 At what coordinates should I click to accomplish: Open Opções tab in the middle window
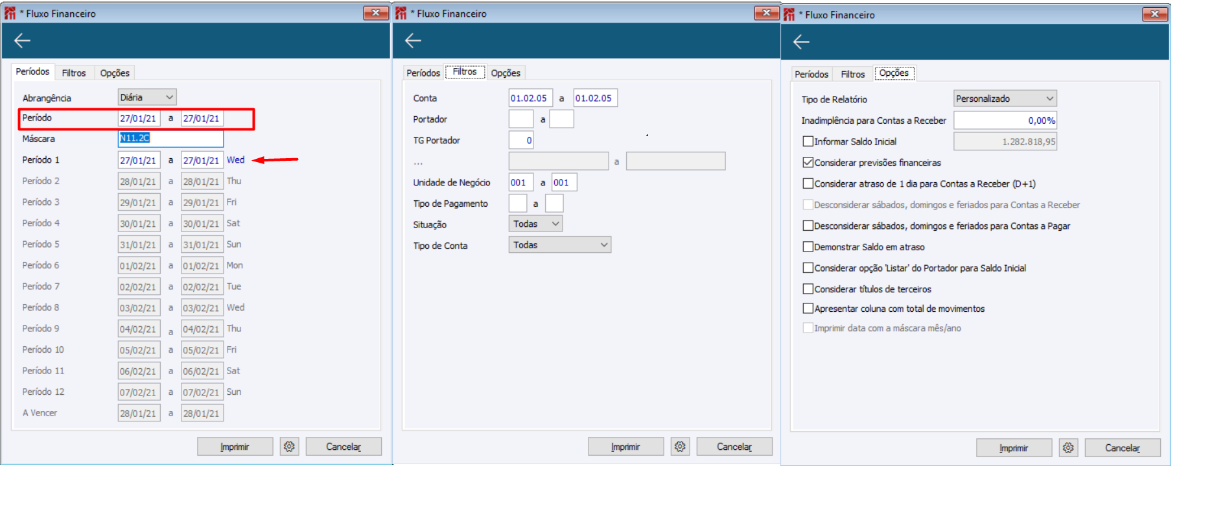(506, 73)
